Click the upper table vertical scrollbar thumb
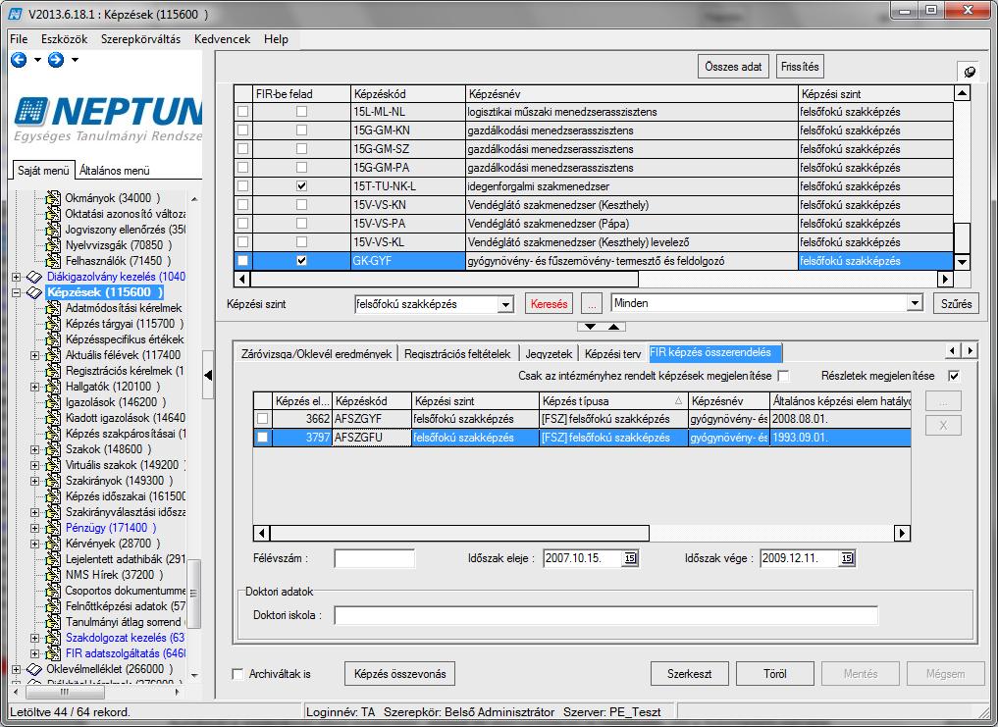The image size is (998, 727). 962,238
